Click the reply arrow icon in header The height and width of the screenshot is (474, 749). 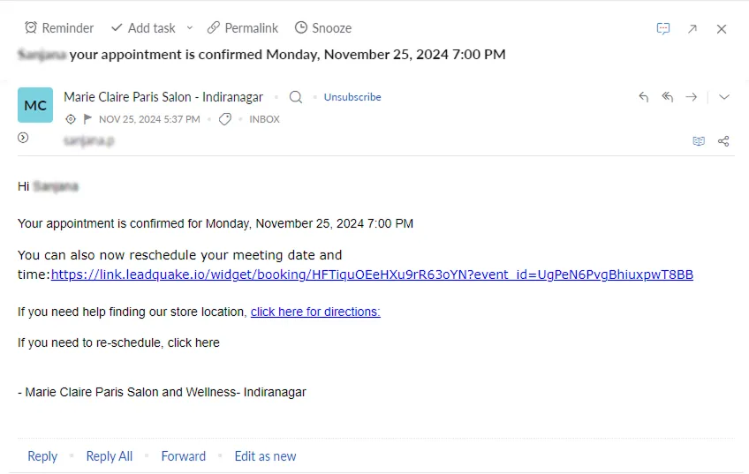(643, 97)
